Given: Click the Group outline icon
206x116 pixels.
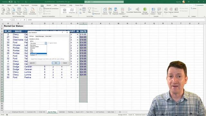Looking at the screenshot, I should 166,10.
